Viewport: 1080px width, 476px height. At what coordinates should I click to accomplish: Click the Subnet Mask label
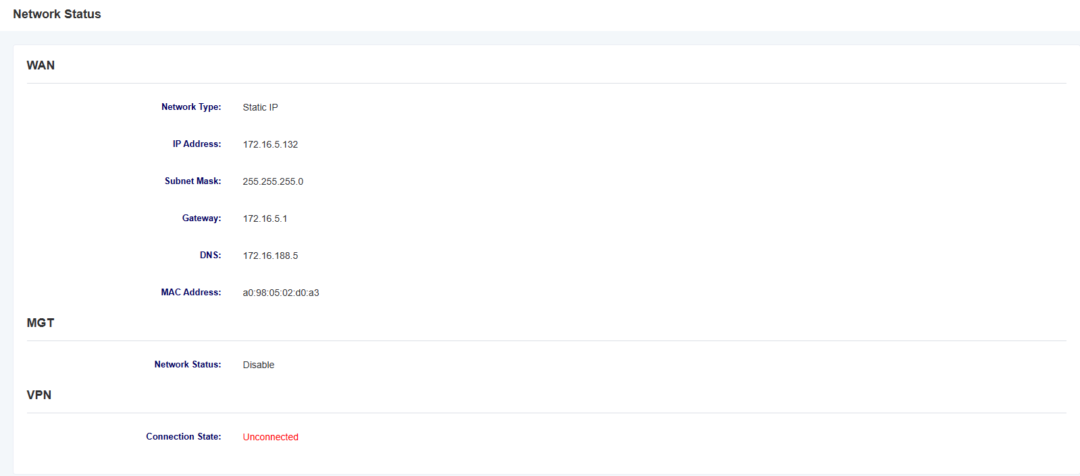[193, 181]
